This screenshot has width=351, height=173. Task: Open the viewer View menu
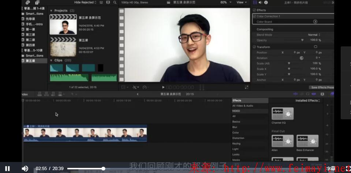[241, 3]
